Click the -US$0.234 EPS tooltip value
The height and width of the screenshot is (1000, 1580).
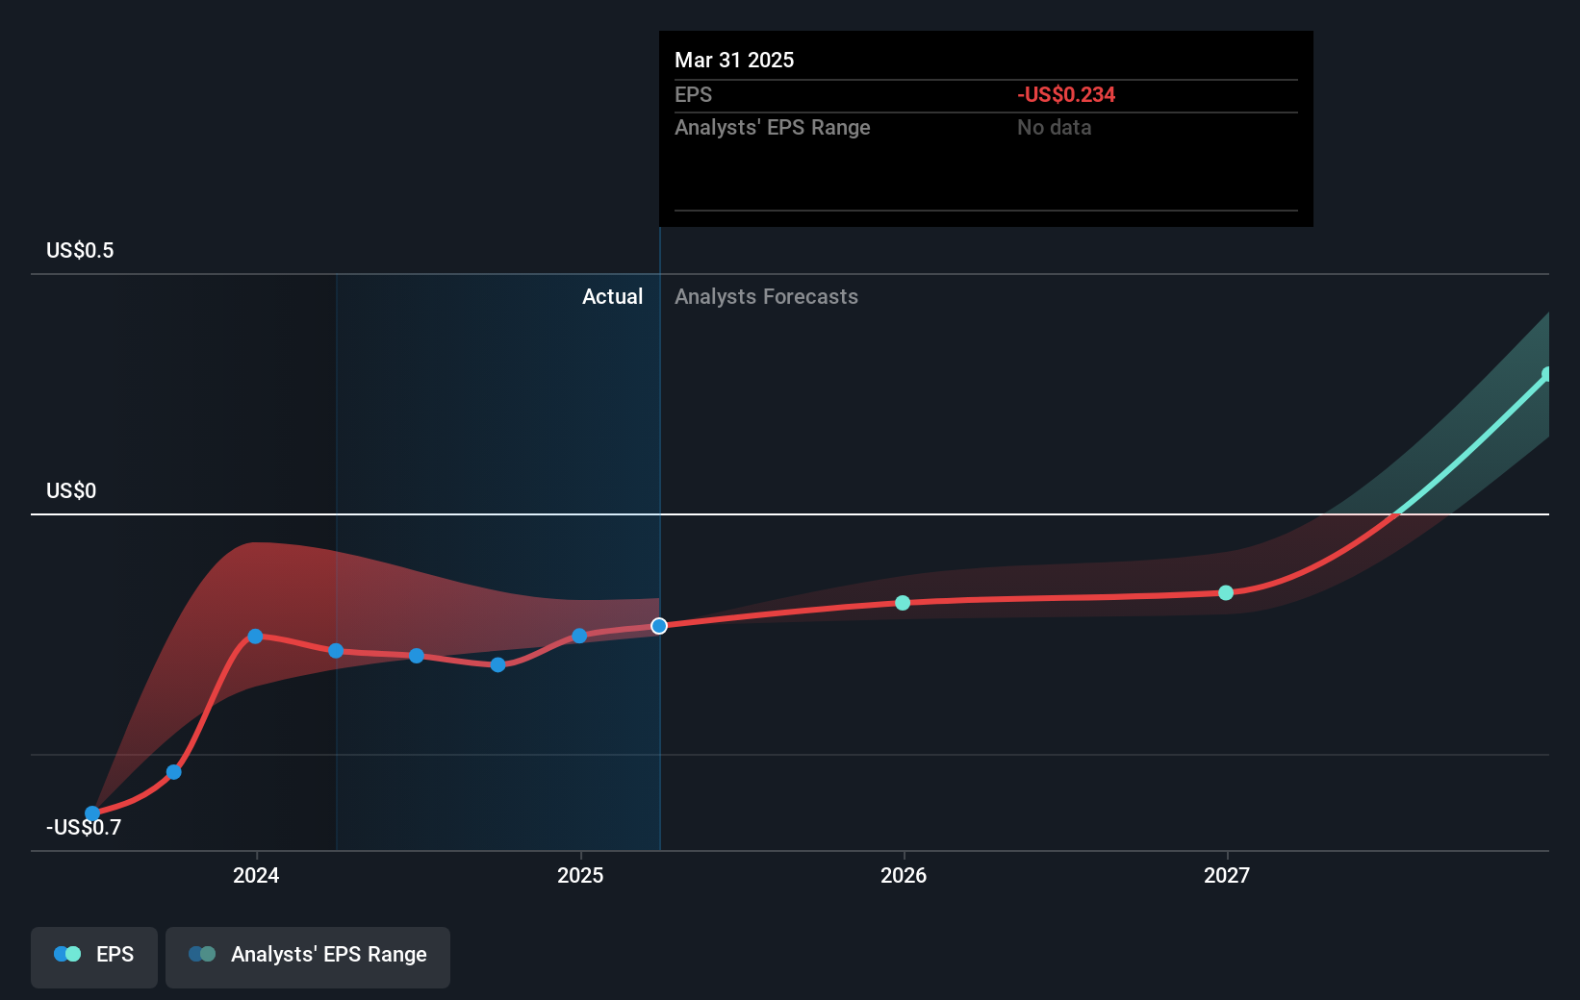pyautogui.click(x=1066, y=94)
